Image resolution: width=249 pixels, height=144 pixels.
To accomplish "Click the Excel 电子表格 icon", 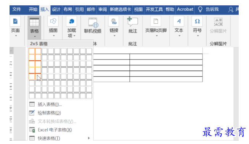I will point(32,130).
